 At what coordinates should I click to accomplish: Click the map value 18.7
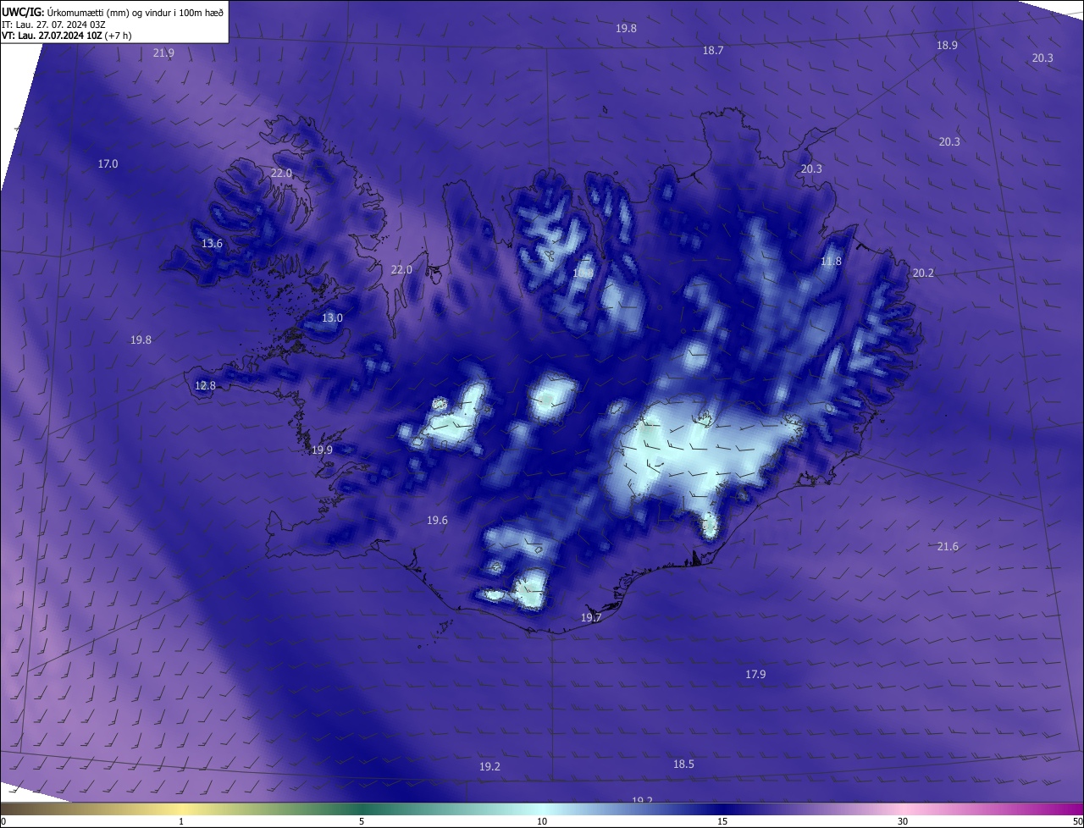click(x=713, y=50)
